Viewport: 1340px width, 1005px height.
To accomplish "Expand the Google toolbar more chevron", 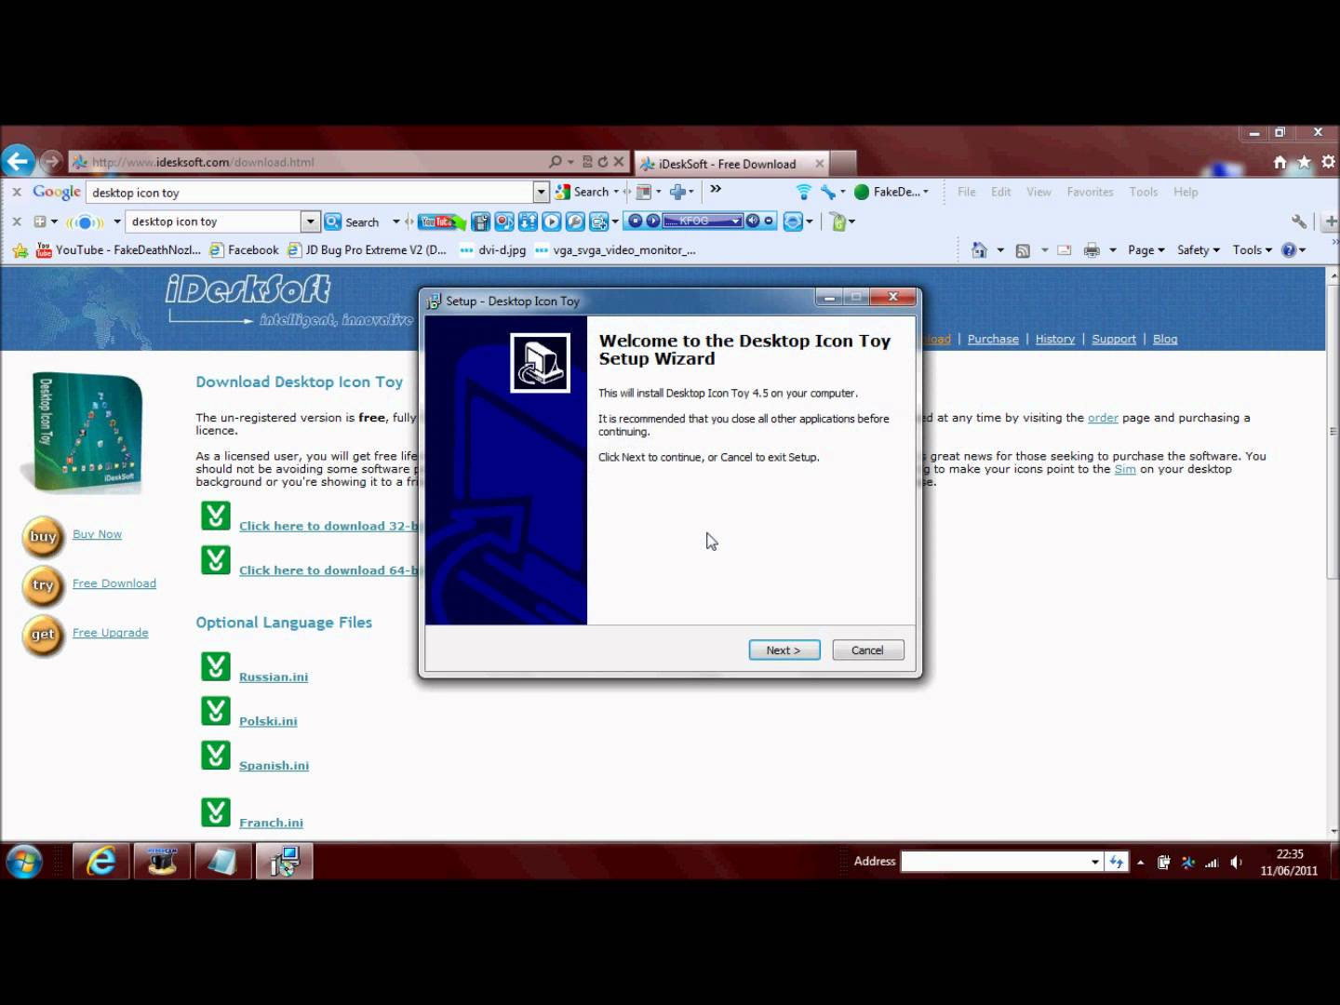I will tap(716, 189).
